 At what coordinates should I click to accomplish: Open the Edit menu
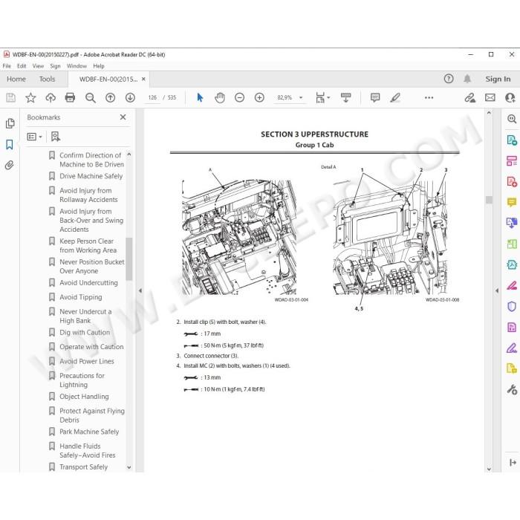(22, 66)
